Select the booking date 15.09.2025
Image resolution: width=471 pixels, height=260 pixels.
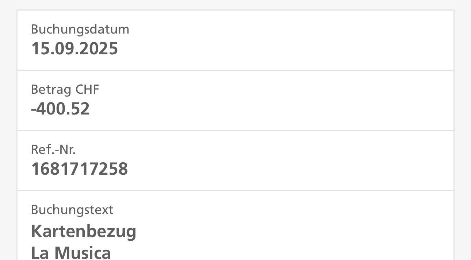click(74, 48)
